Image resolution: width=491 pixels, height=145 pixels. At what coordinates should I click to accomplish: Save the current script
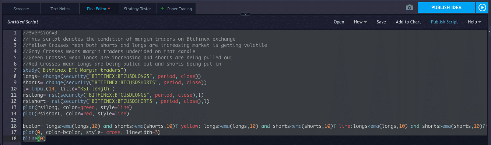(381, 22)
